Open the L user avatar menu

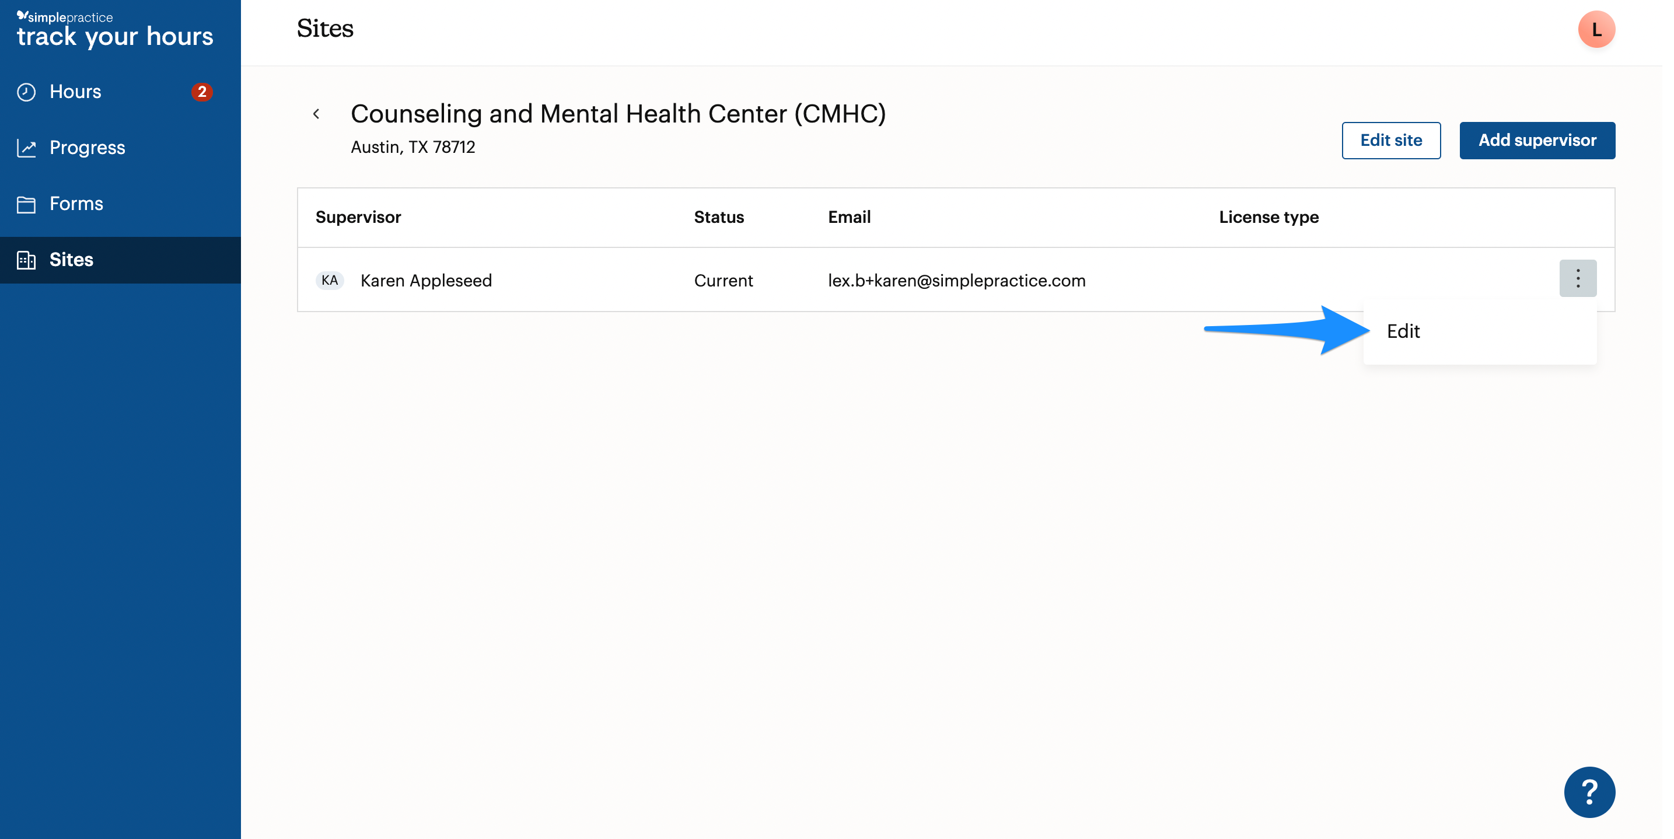tap(1596, 29)
